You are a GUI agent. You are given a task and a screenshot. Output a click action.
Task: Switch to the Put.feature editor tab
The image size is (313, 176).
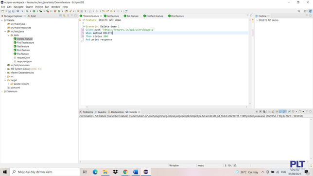click(x=131, y=16)
